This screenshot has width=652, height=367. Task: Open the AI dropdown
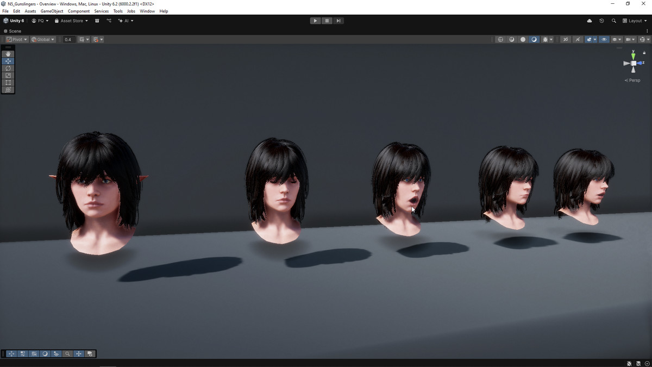click(x=126, y=21)
